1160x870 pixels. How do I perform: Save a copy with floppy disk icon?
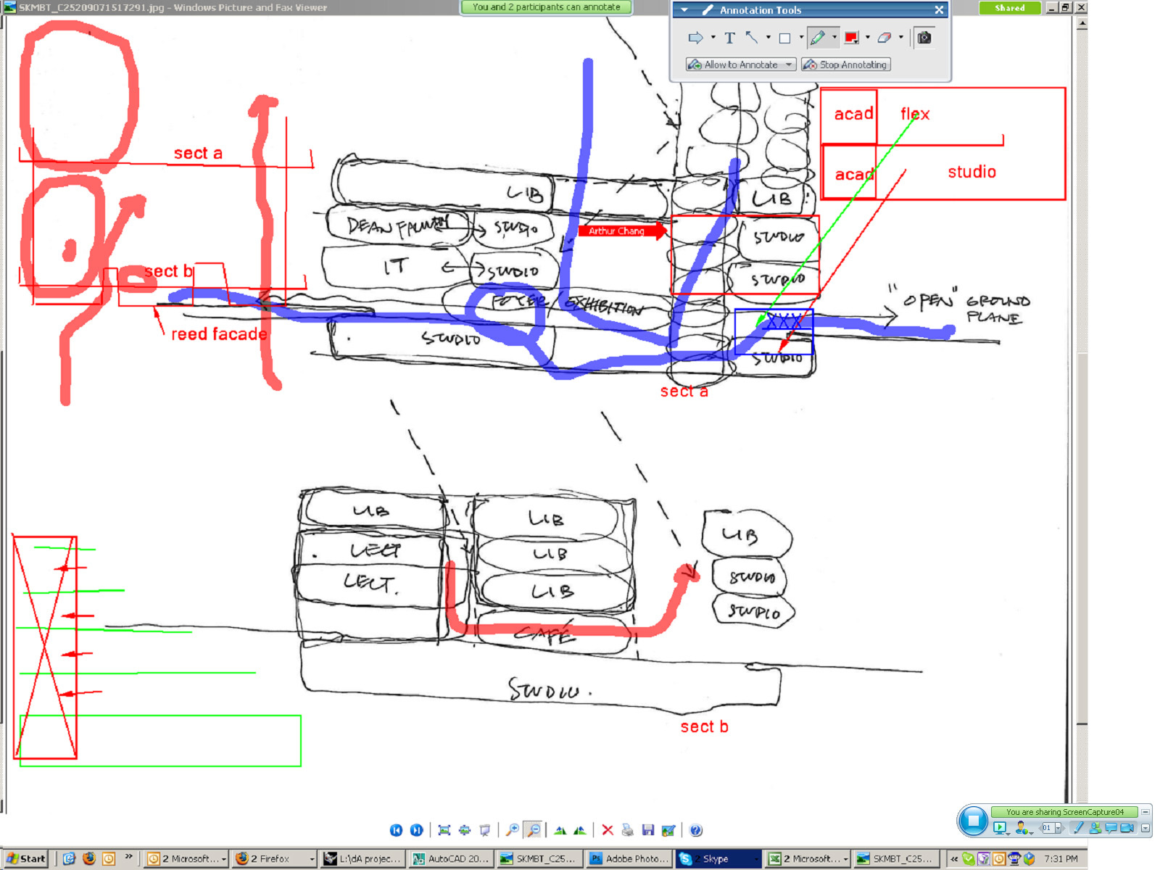point(648,830)
